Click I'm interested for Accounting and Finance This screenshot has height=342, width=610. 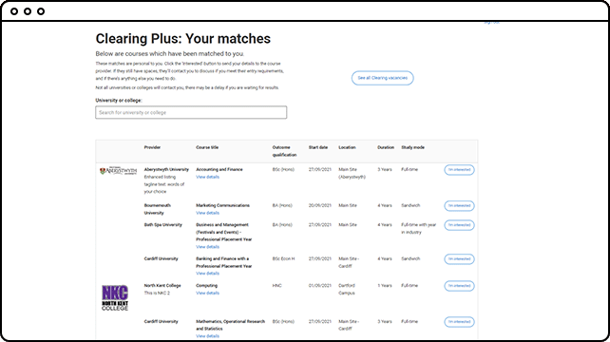coord(459,170)
